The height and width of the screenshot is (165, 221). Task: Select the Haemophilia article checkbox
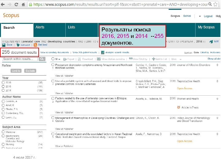(53, 118)
